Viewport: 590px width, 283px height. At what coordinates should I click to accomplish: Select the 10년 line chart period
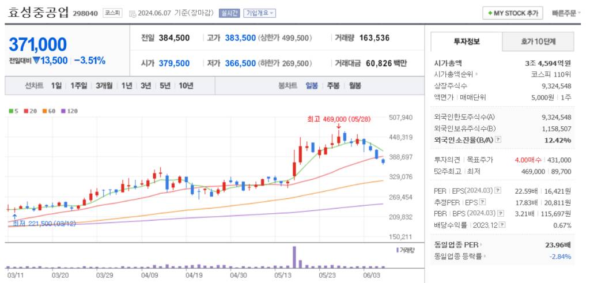(x=186, y=85)
